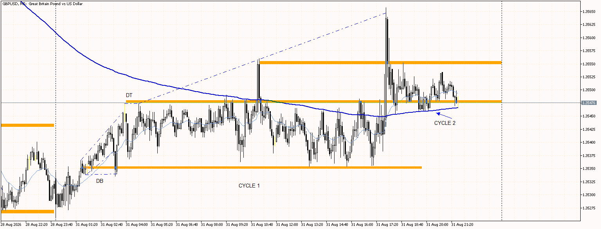Click the 31 Aug 10:40 time label
The width and height of the screenshot is (601, 229).
(x=262, y=225)
